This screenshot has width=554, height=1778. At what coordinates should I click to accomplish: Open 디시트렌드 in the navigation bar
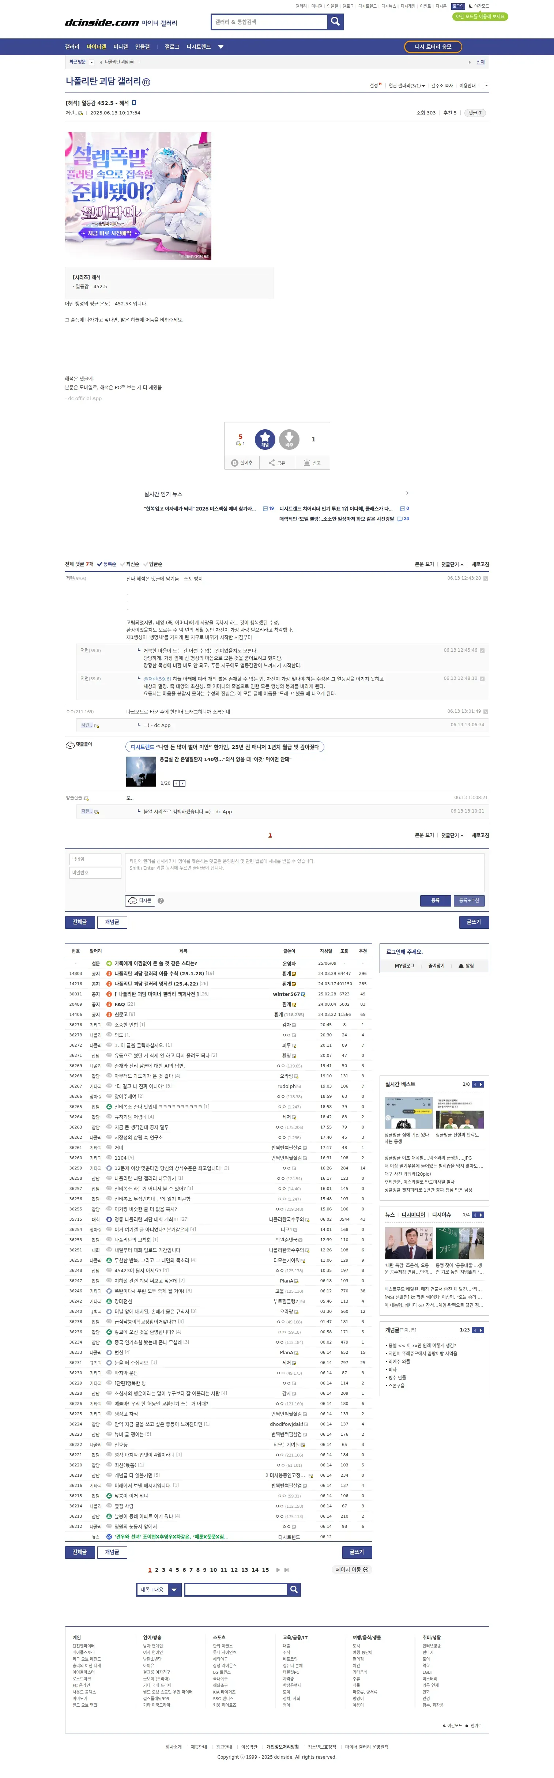pyautogui.click(x=199, y=47)
